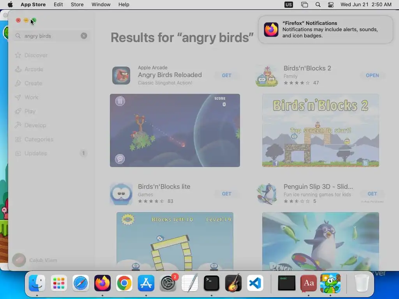Viewport: 399px width, 299px height.
Task: Launch Firefox from the Dock
Action: coord(102,283)
